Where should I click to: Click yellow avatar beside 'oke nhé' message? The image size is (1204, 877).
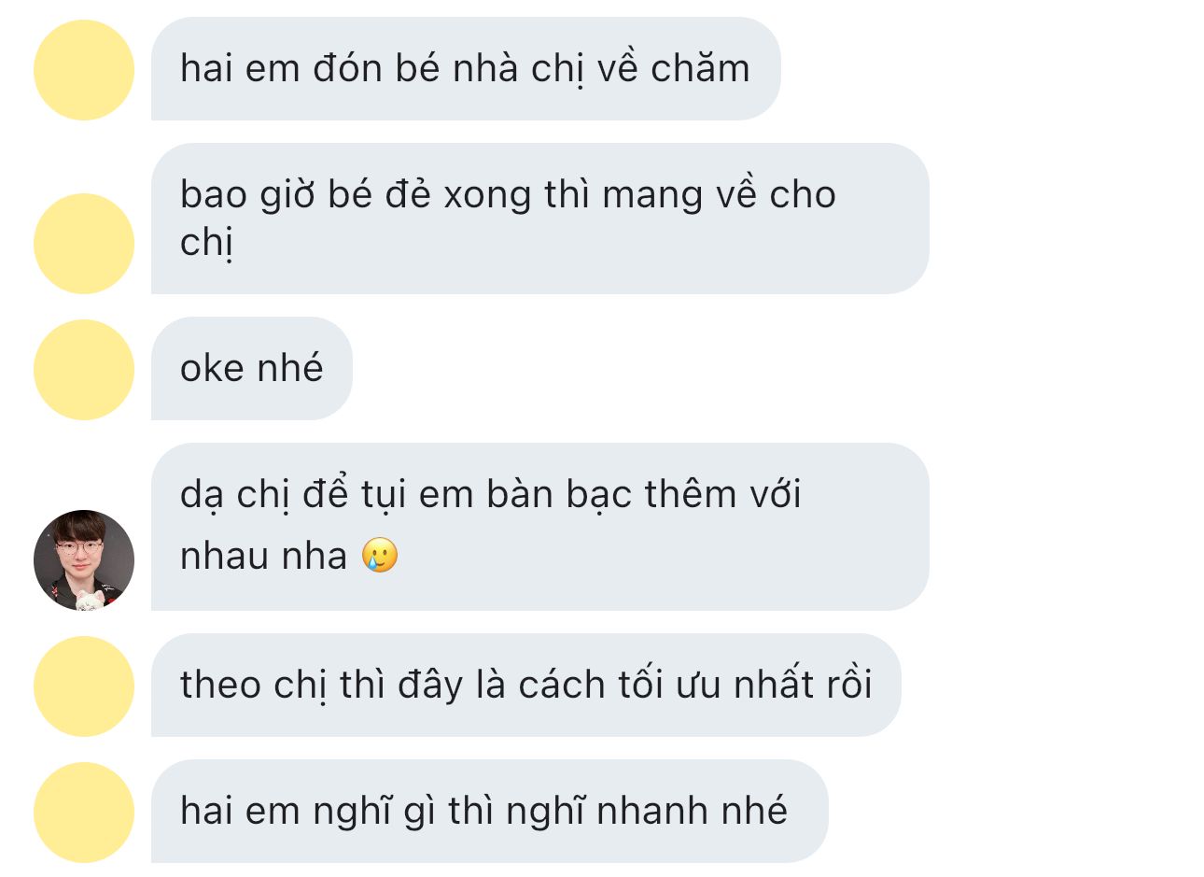[84, 370]
